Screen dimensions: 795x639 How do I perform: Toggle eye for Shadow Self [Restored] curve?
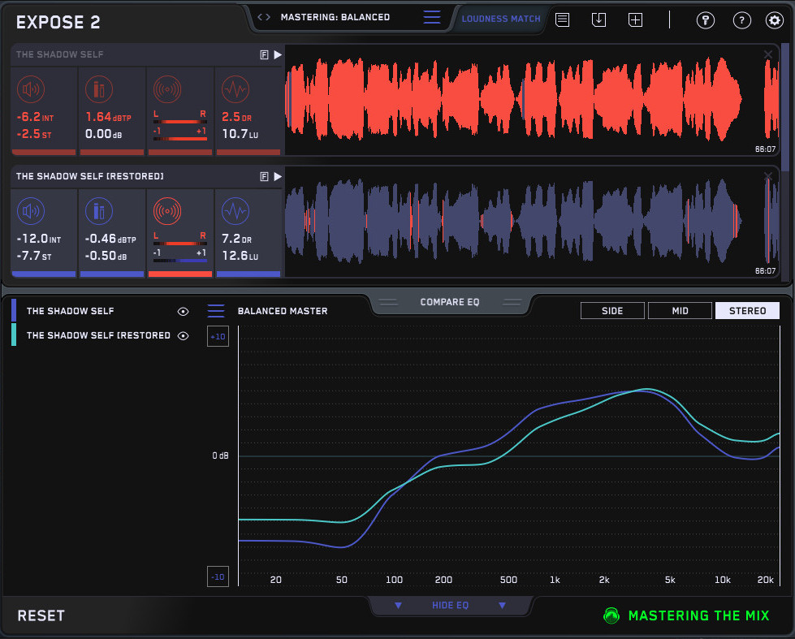184,335
